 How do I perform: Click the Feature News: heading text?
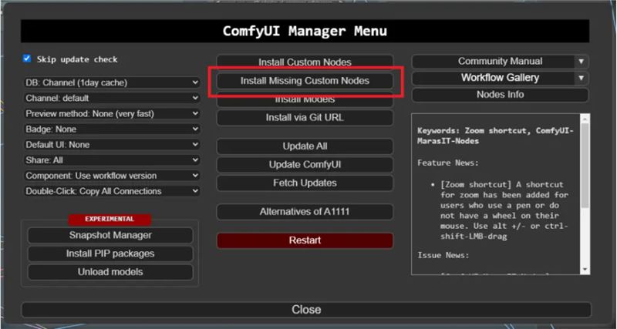pos(448,163)
